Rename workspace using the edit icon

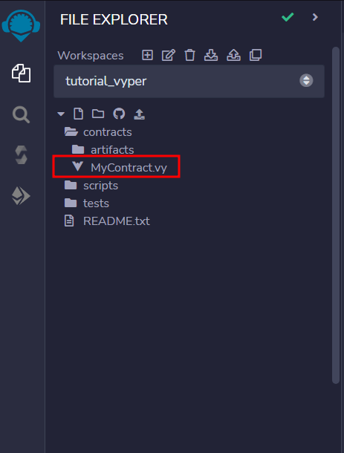point(169,55)
